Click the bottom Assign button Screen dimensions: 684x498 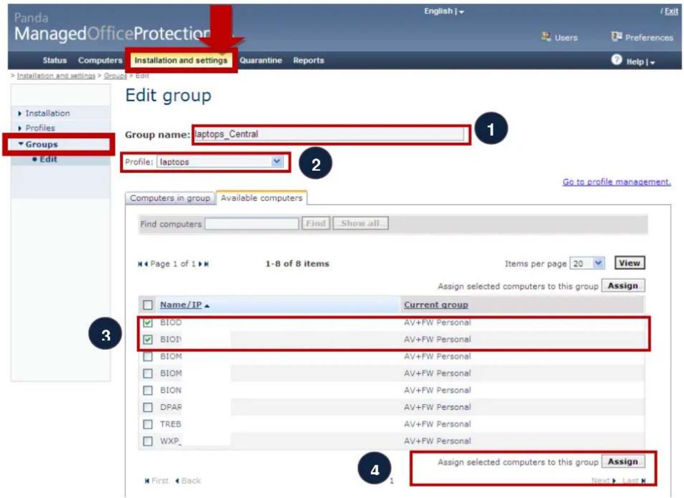click(623, 462)
